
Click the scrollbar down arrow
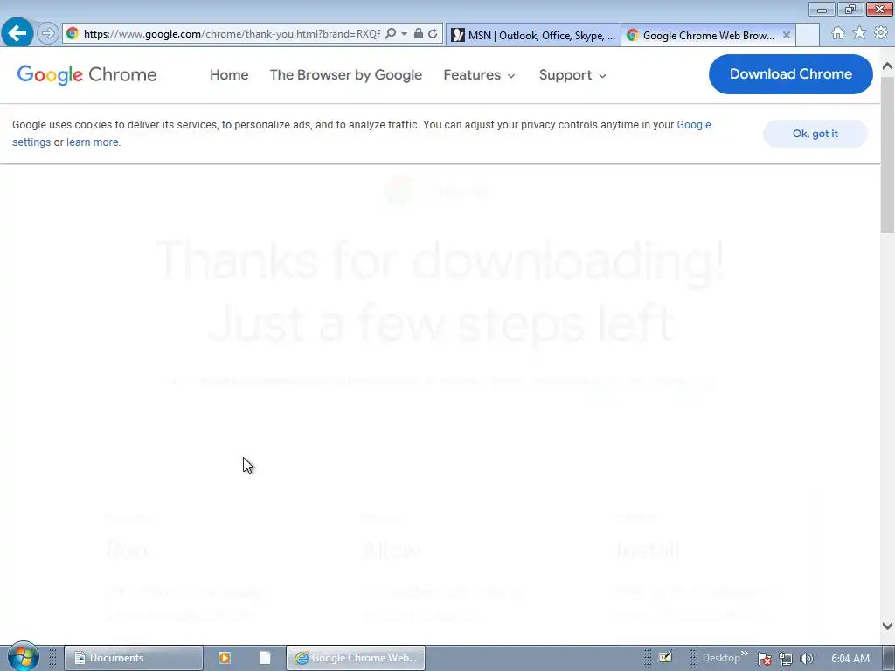pos(888,626)
